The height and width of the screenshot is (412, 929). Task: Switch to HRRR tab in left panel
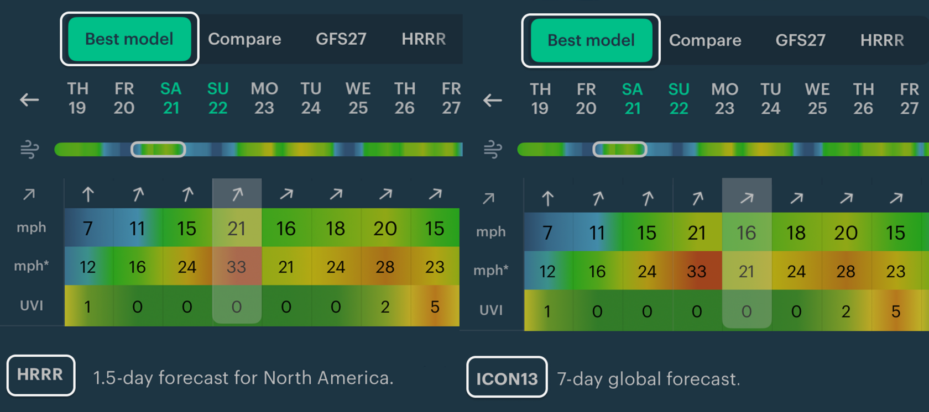pos(424,39)
